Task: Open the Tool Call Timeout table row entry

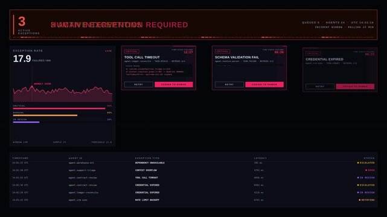Action: [147, 178]
